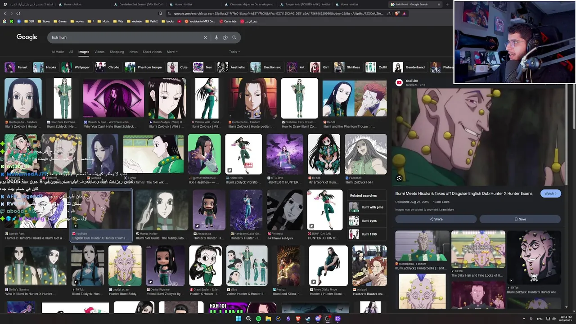The height and width of the screenshot is (324, 576).
Task: Open the Youtube bookmarks folder
Action: click(x=134, y=21)
